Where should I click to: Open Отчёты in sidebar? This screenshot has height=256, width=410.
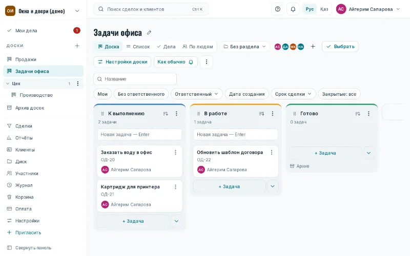click(x=43, y=138)
